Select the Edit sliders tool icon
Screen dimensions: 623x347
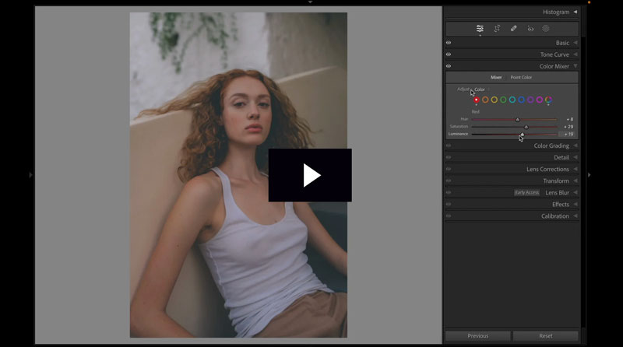(480, 29)
